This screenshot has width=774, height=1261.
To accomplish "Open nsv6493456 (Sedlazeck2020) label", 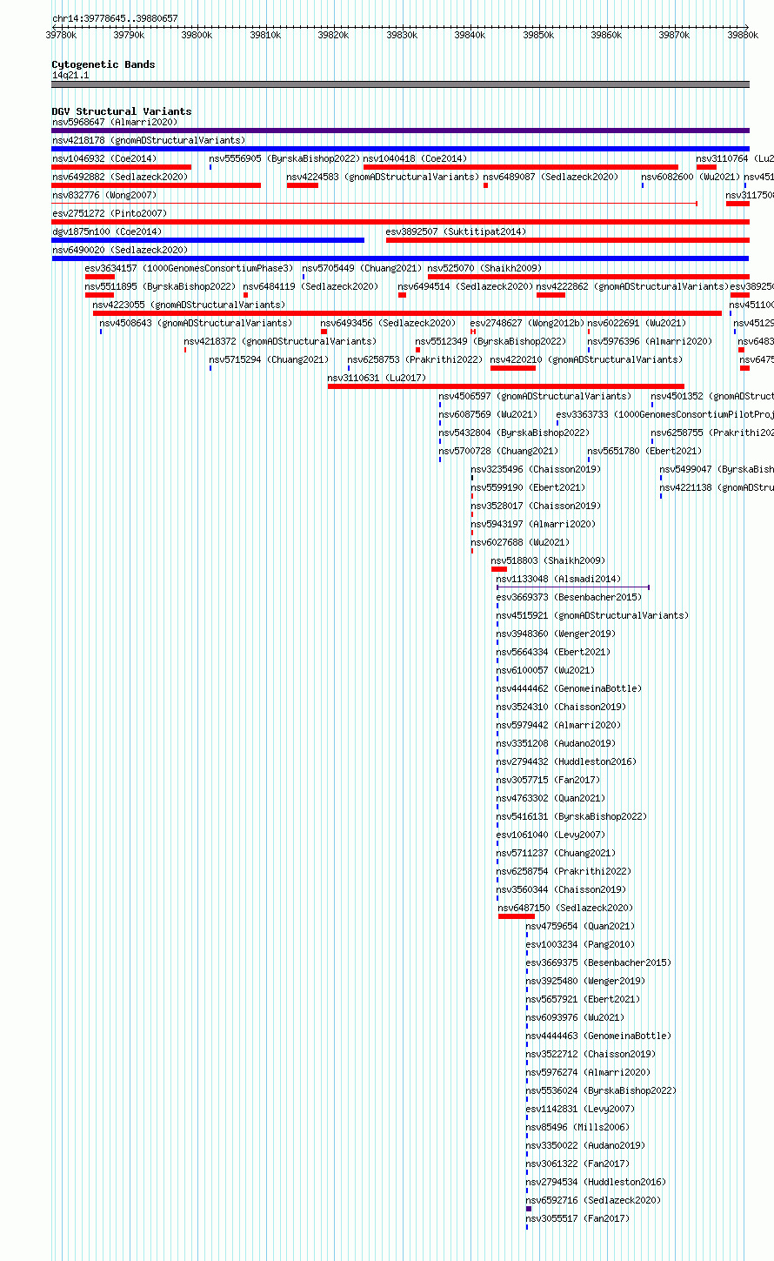I will [x=389, y=323].
